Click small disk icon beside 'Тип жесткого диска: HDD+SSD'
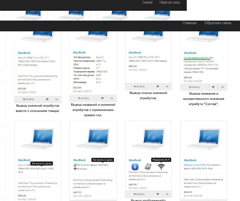 (75, 165)
